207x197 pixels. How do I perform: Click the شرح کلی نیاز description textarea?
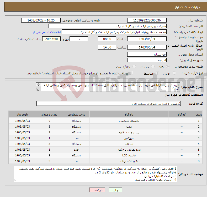[108, 87]
